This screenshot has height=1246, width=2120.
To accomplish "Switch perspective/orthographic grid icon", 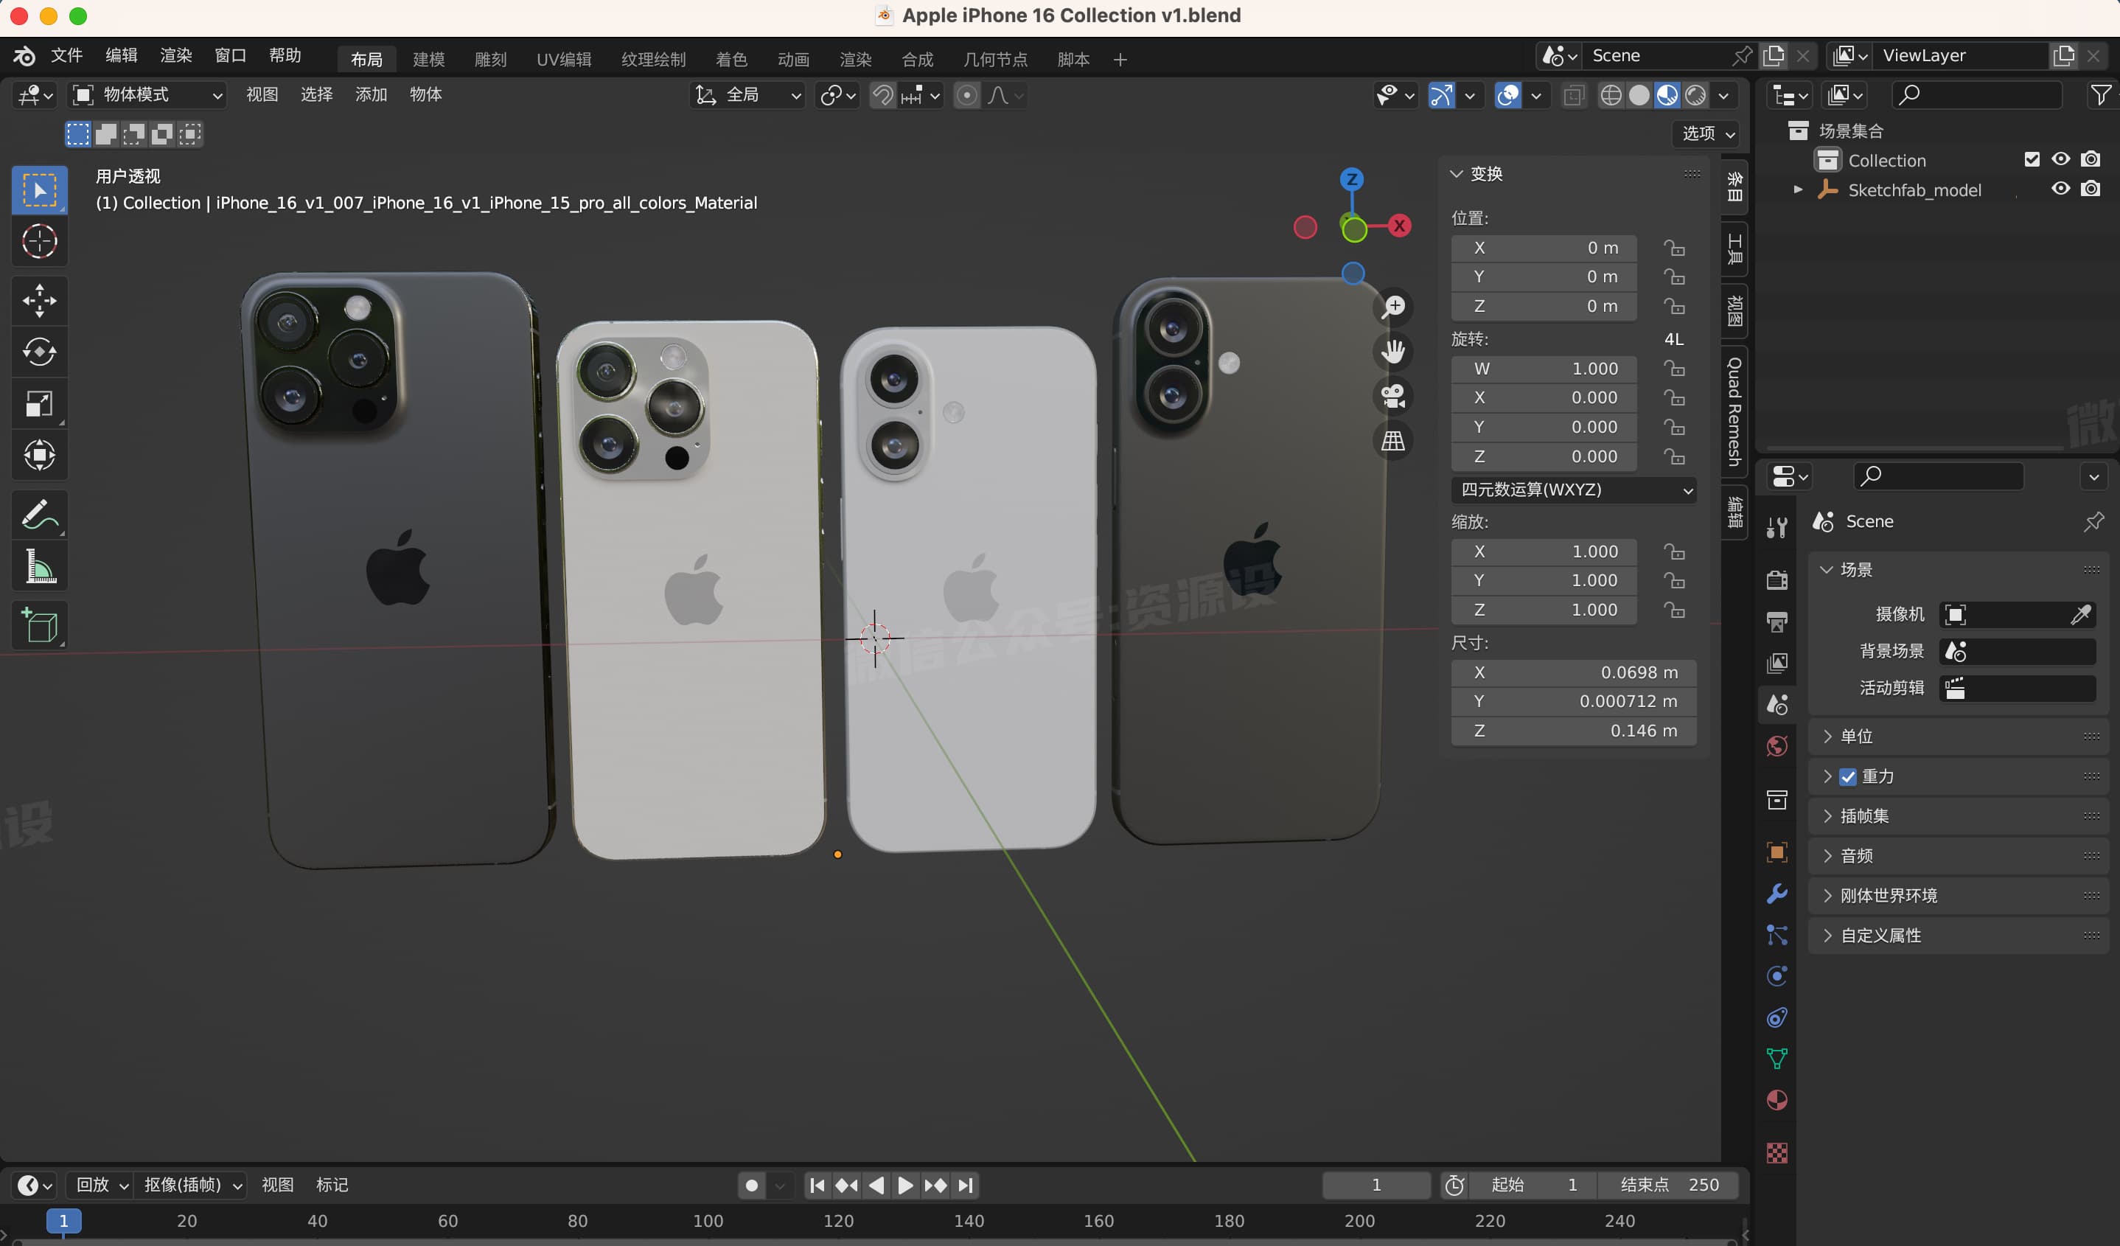I will (1394, 441).
